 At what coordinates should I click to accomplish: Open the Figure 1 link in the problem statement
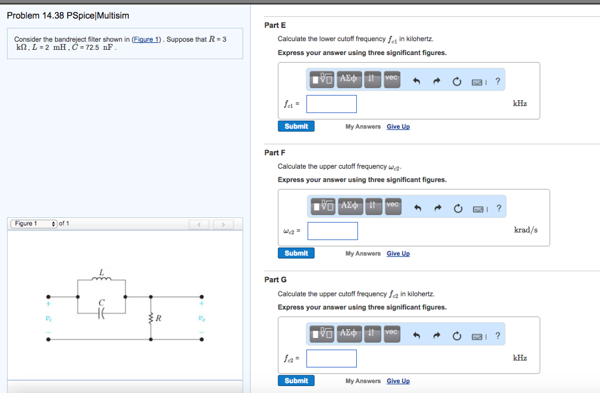145,39
